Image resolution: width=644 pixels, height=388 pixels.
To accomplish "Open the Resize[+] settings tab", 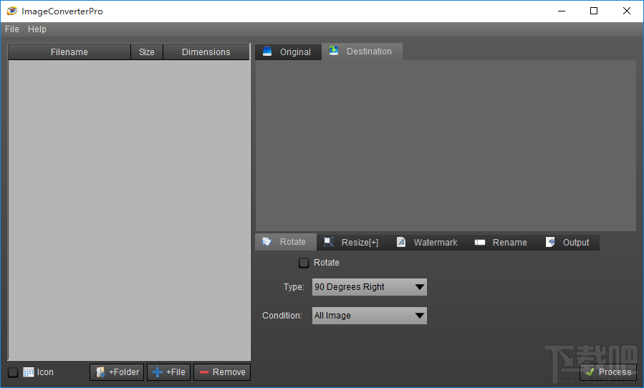I will [353, 242].
